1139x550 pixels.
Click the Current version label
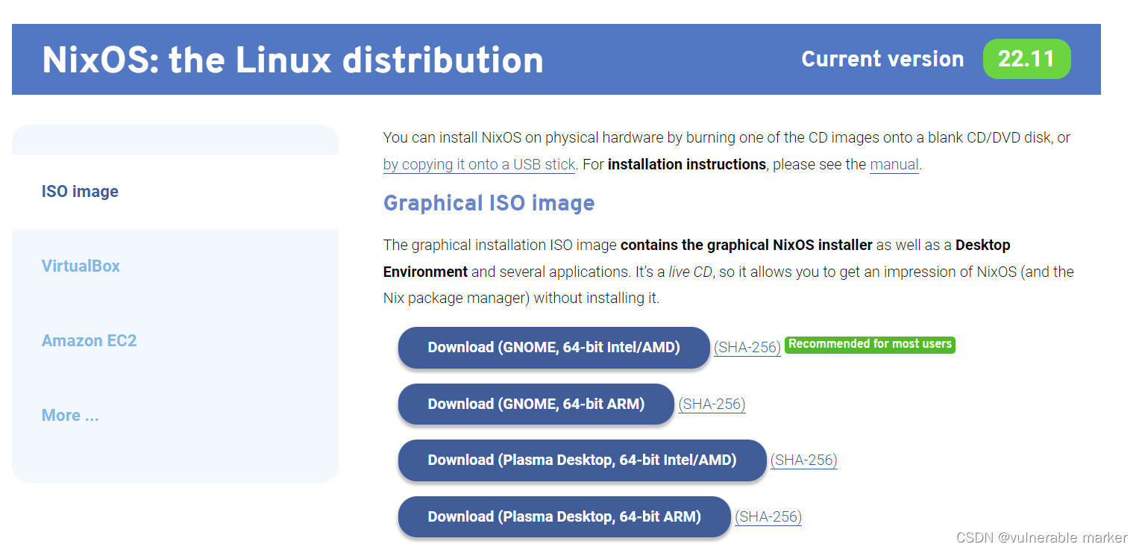tap(882, 58)
